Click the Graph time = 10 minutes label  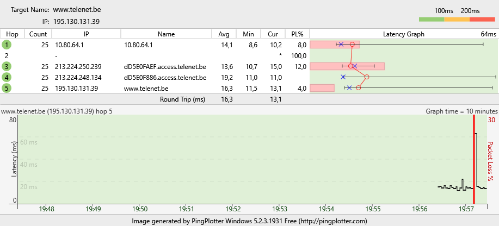[460, 111]
